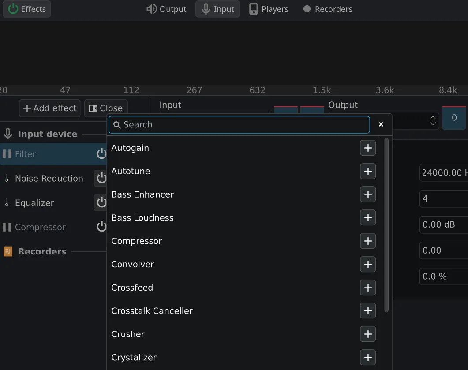Screen dimensions: 468x370
Task: Switch to the Output tab
Action: pyautogui.click(x=166, y=9)
